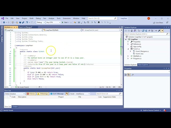Image resolution: width=171 pixels, height=128 pixels.
Task: Click the View Code icon in Solution Explorer
Action: (156, 31)
